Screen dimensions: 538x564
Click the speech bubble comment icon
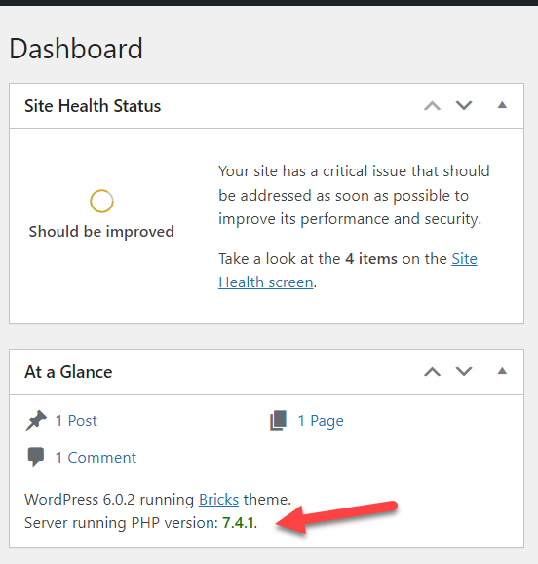point(36,457)
